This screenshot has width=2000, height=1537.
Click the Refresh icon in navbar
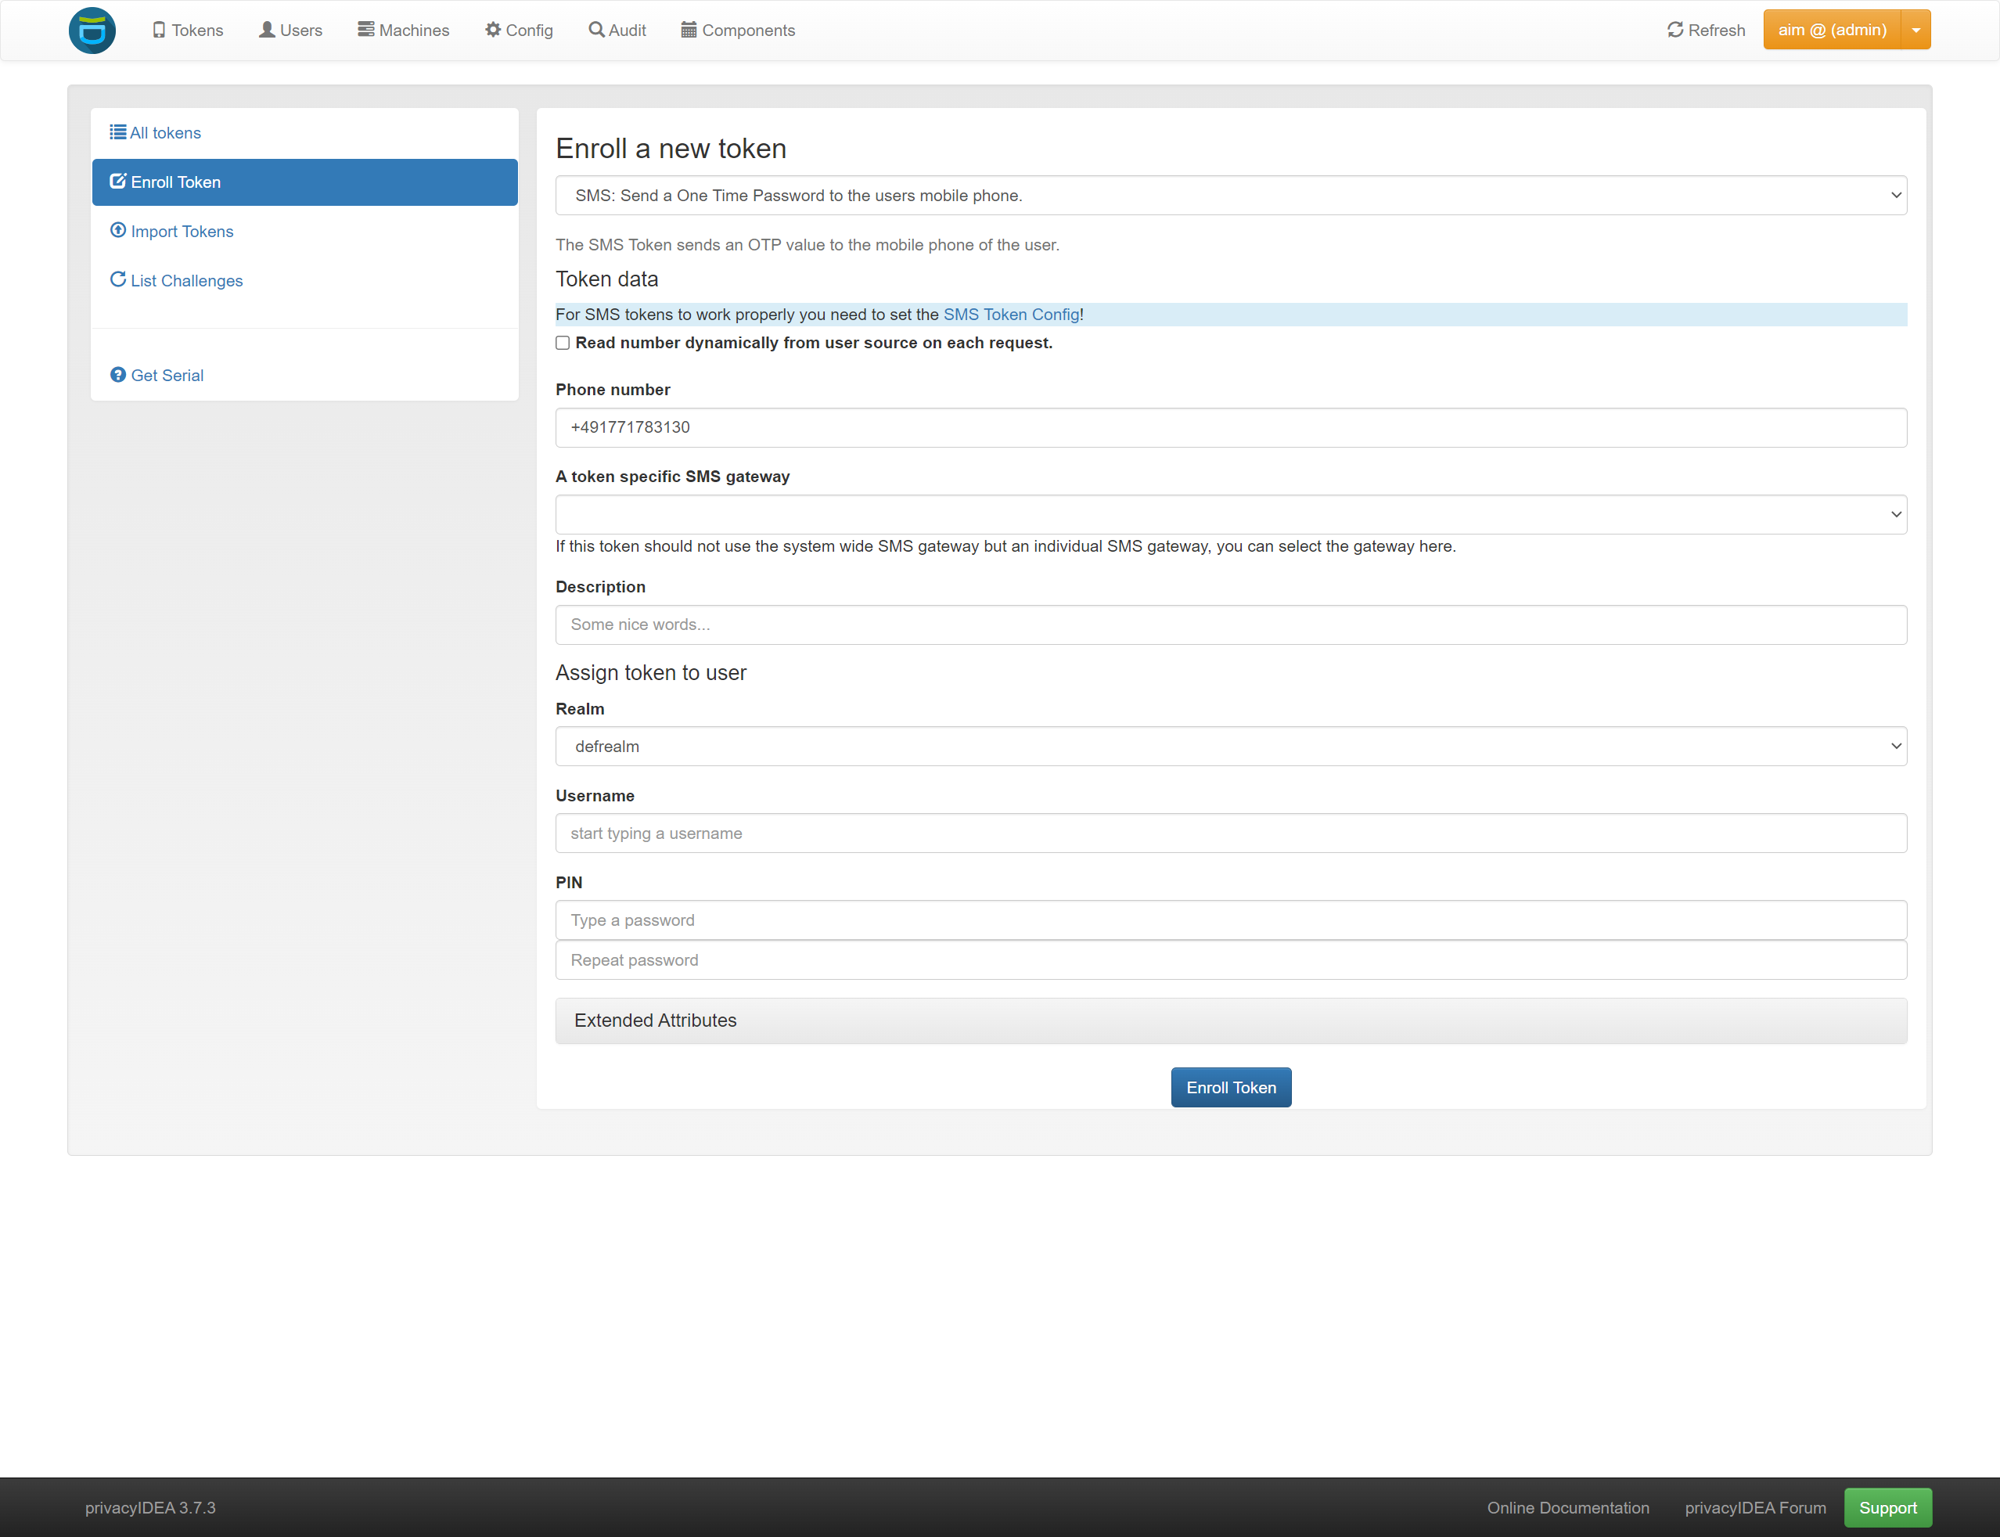[1675, 31]
